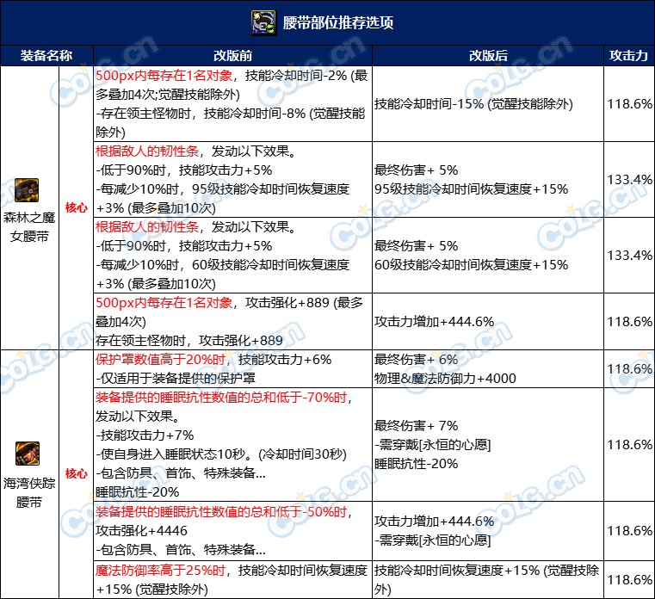655x599 pixels.
Task: Click the 改版后 column header
Action: pos(488,56)
